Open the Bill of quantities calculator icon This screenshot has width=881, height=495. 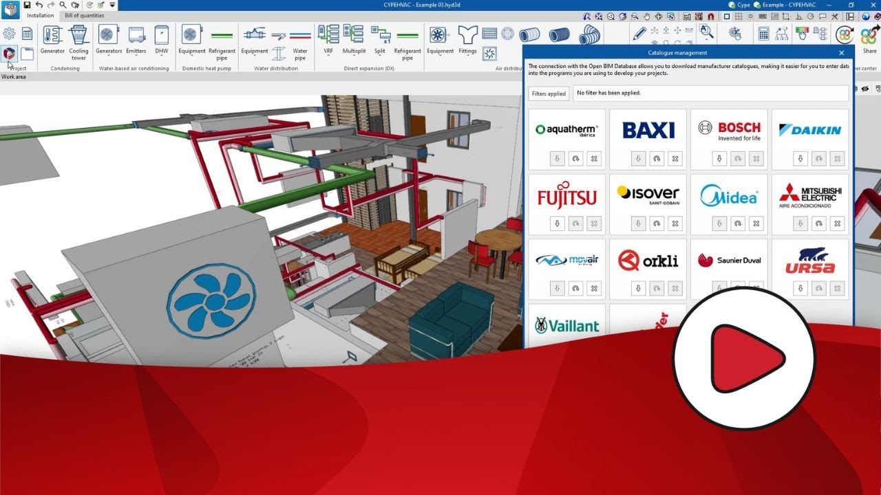pos(764,32)
